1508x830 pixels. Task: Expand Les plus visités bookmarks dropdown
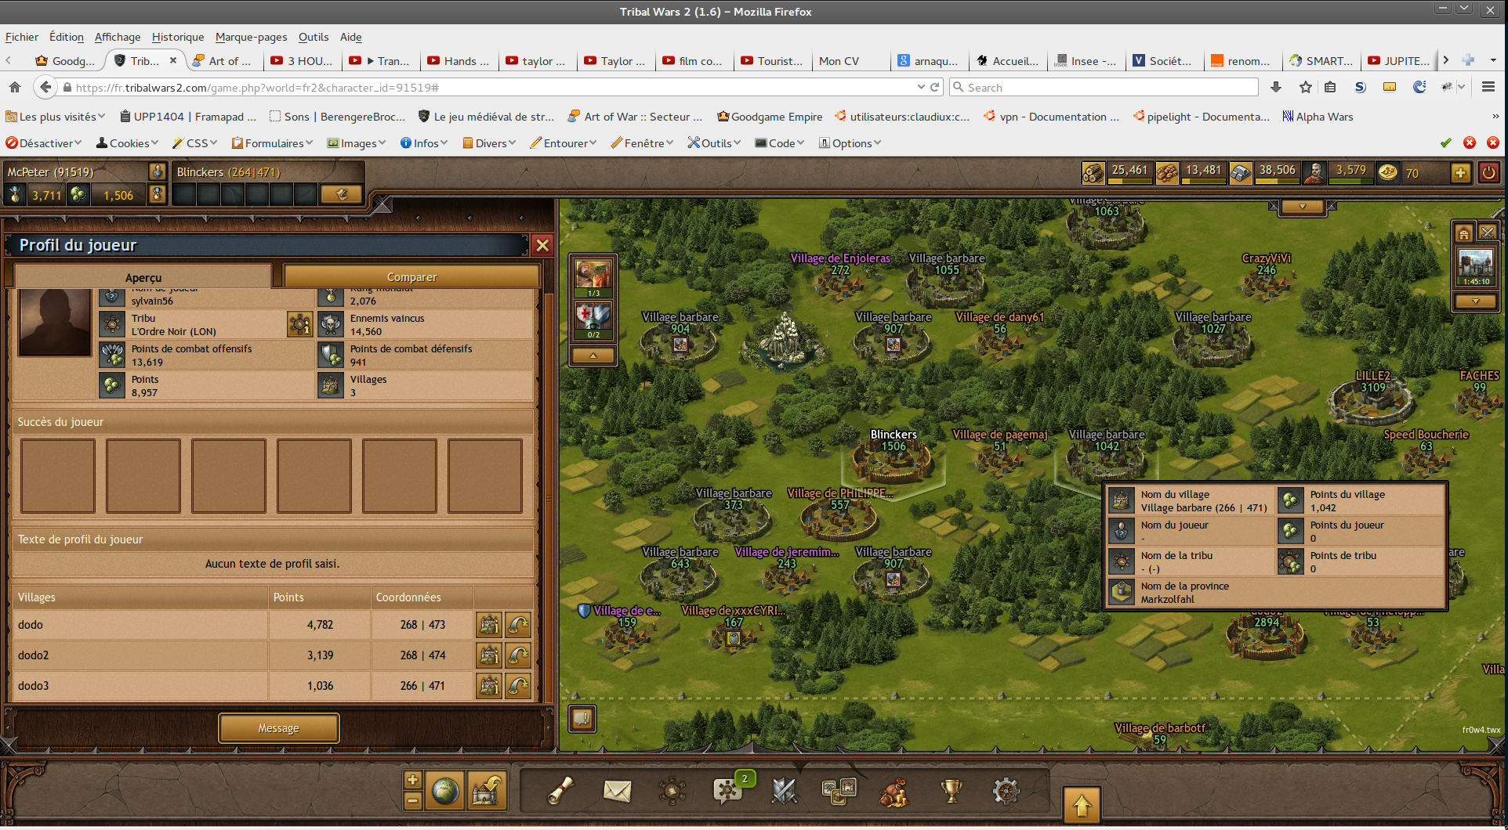click(56, 117)
